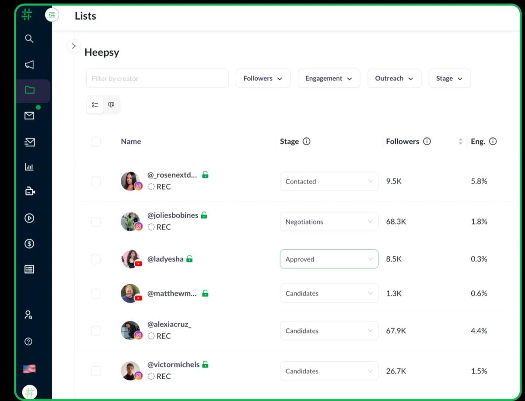Image resolution: width=525 pixels, height=401 pixels.
Task: Select checkbox next to @ladyesha
Action: click(95, 259)
